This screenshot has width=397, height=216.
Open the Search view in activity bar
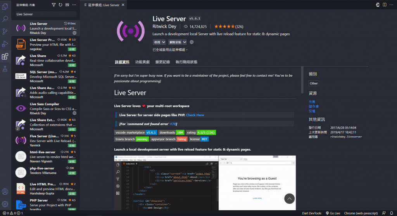(5, 19)
